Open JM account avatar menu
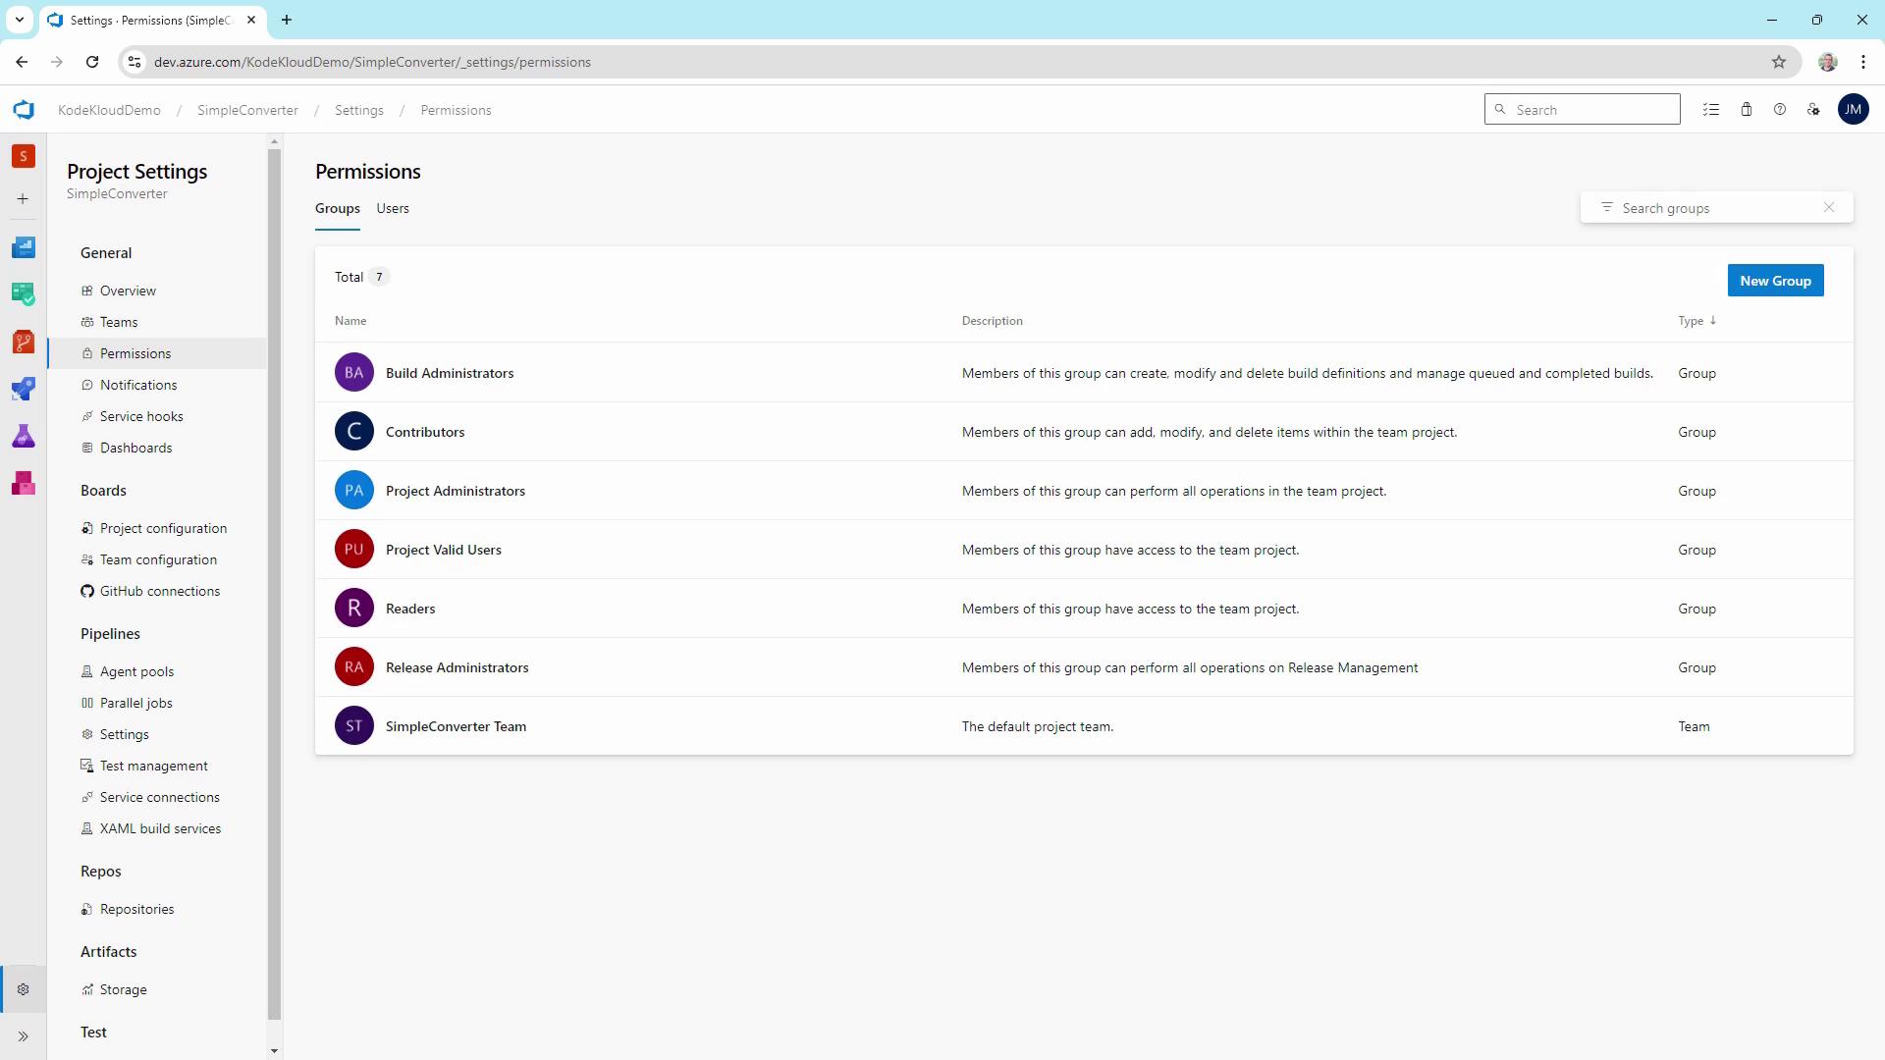This screenshot has height=1060, width=1885. click(x=1853, y=110)
